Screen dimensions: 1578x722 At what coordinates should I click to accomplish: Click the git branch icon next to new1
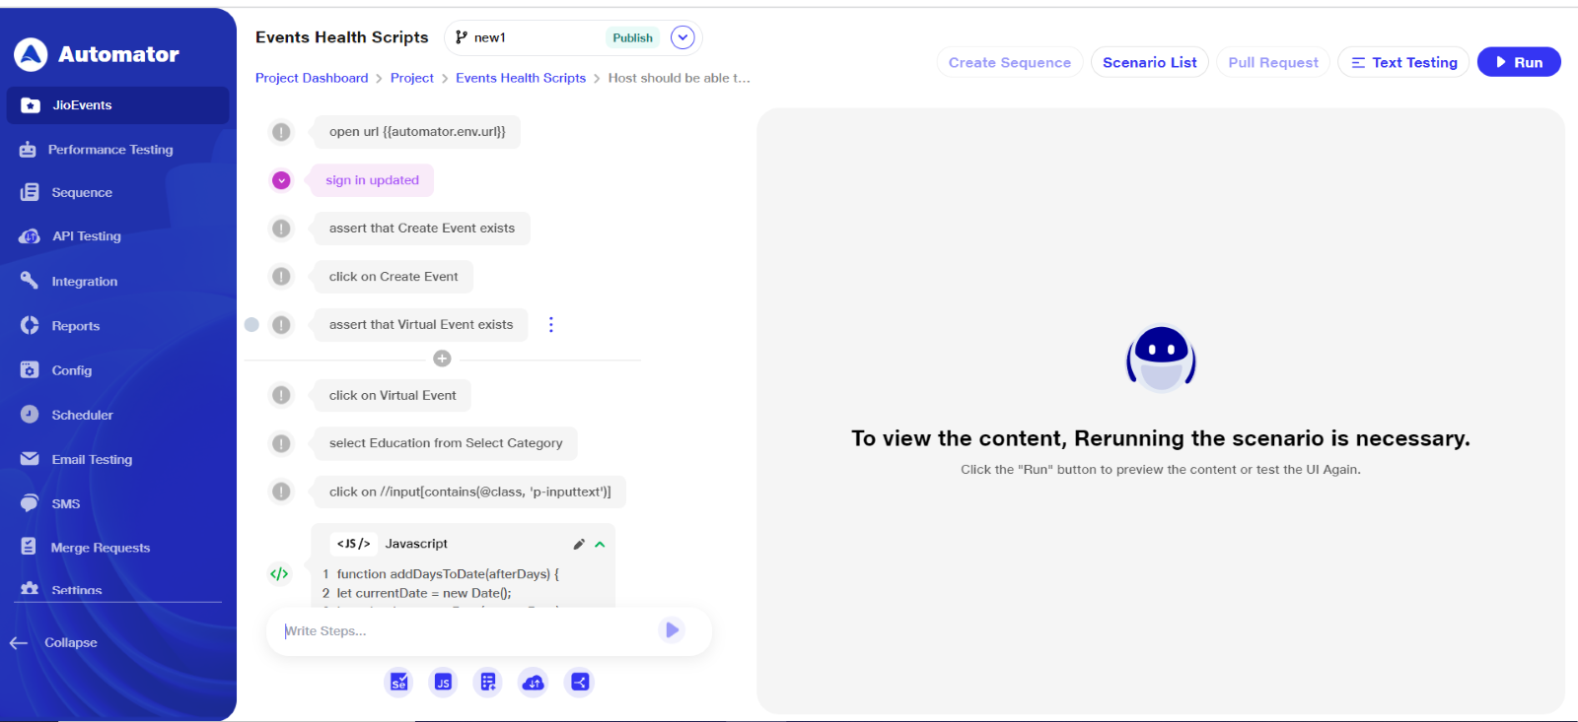pos(461,37)
